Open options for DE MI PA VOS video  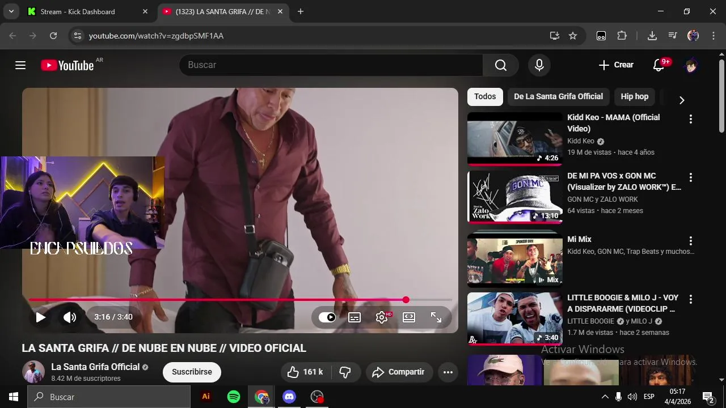coord(691,178)
